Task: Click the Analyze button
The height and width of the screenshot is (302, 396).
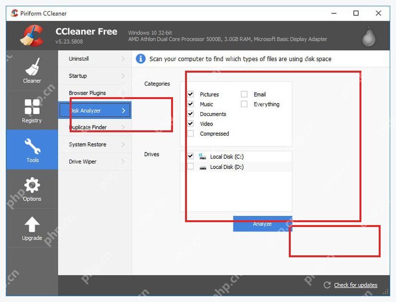Action: [263, 224]
